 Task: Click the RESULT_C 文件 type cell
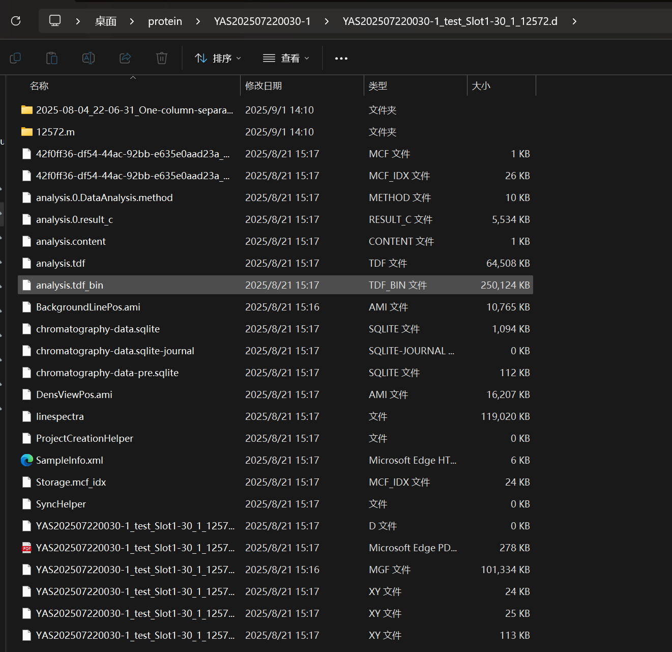pos(400,219)
